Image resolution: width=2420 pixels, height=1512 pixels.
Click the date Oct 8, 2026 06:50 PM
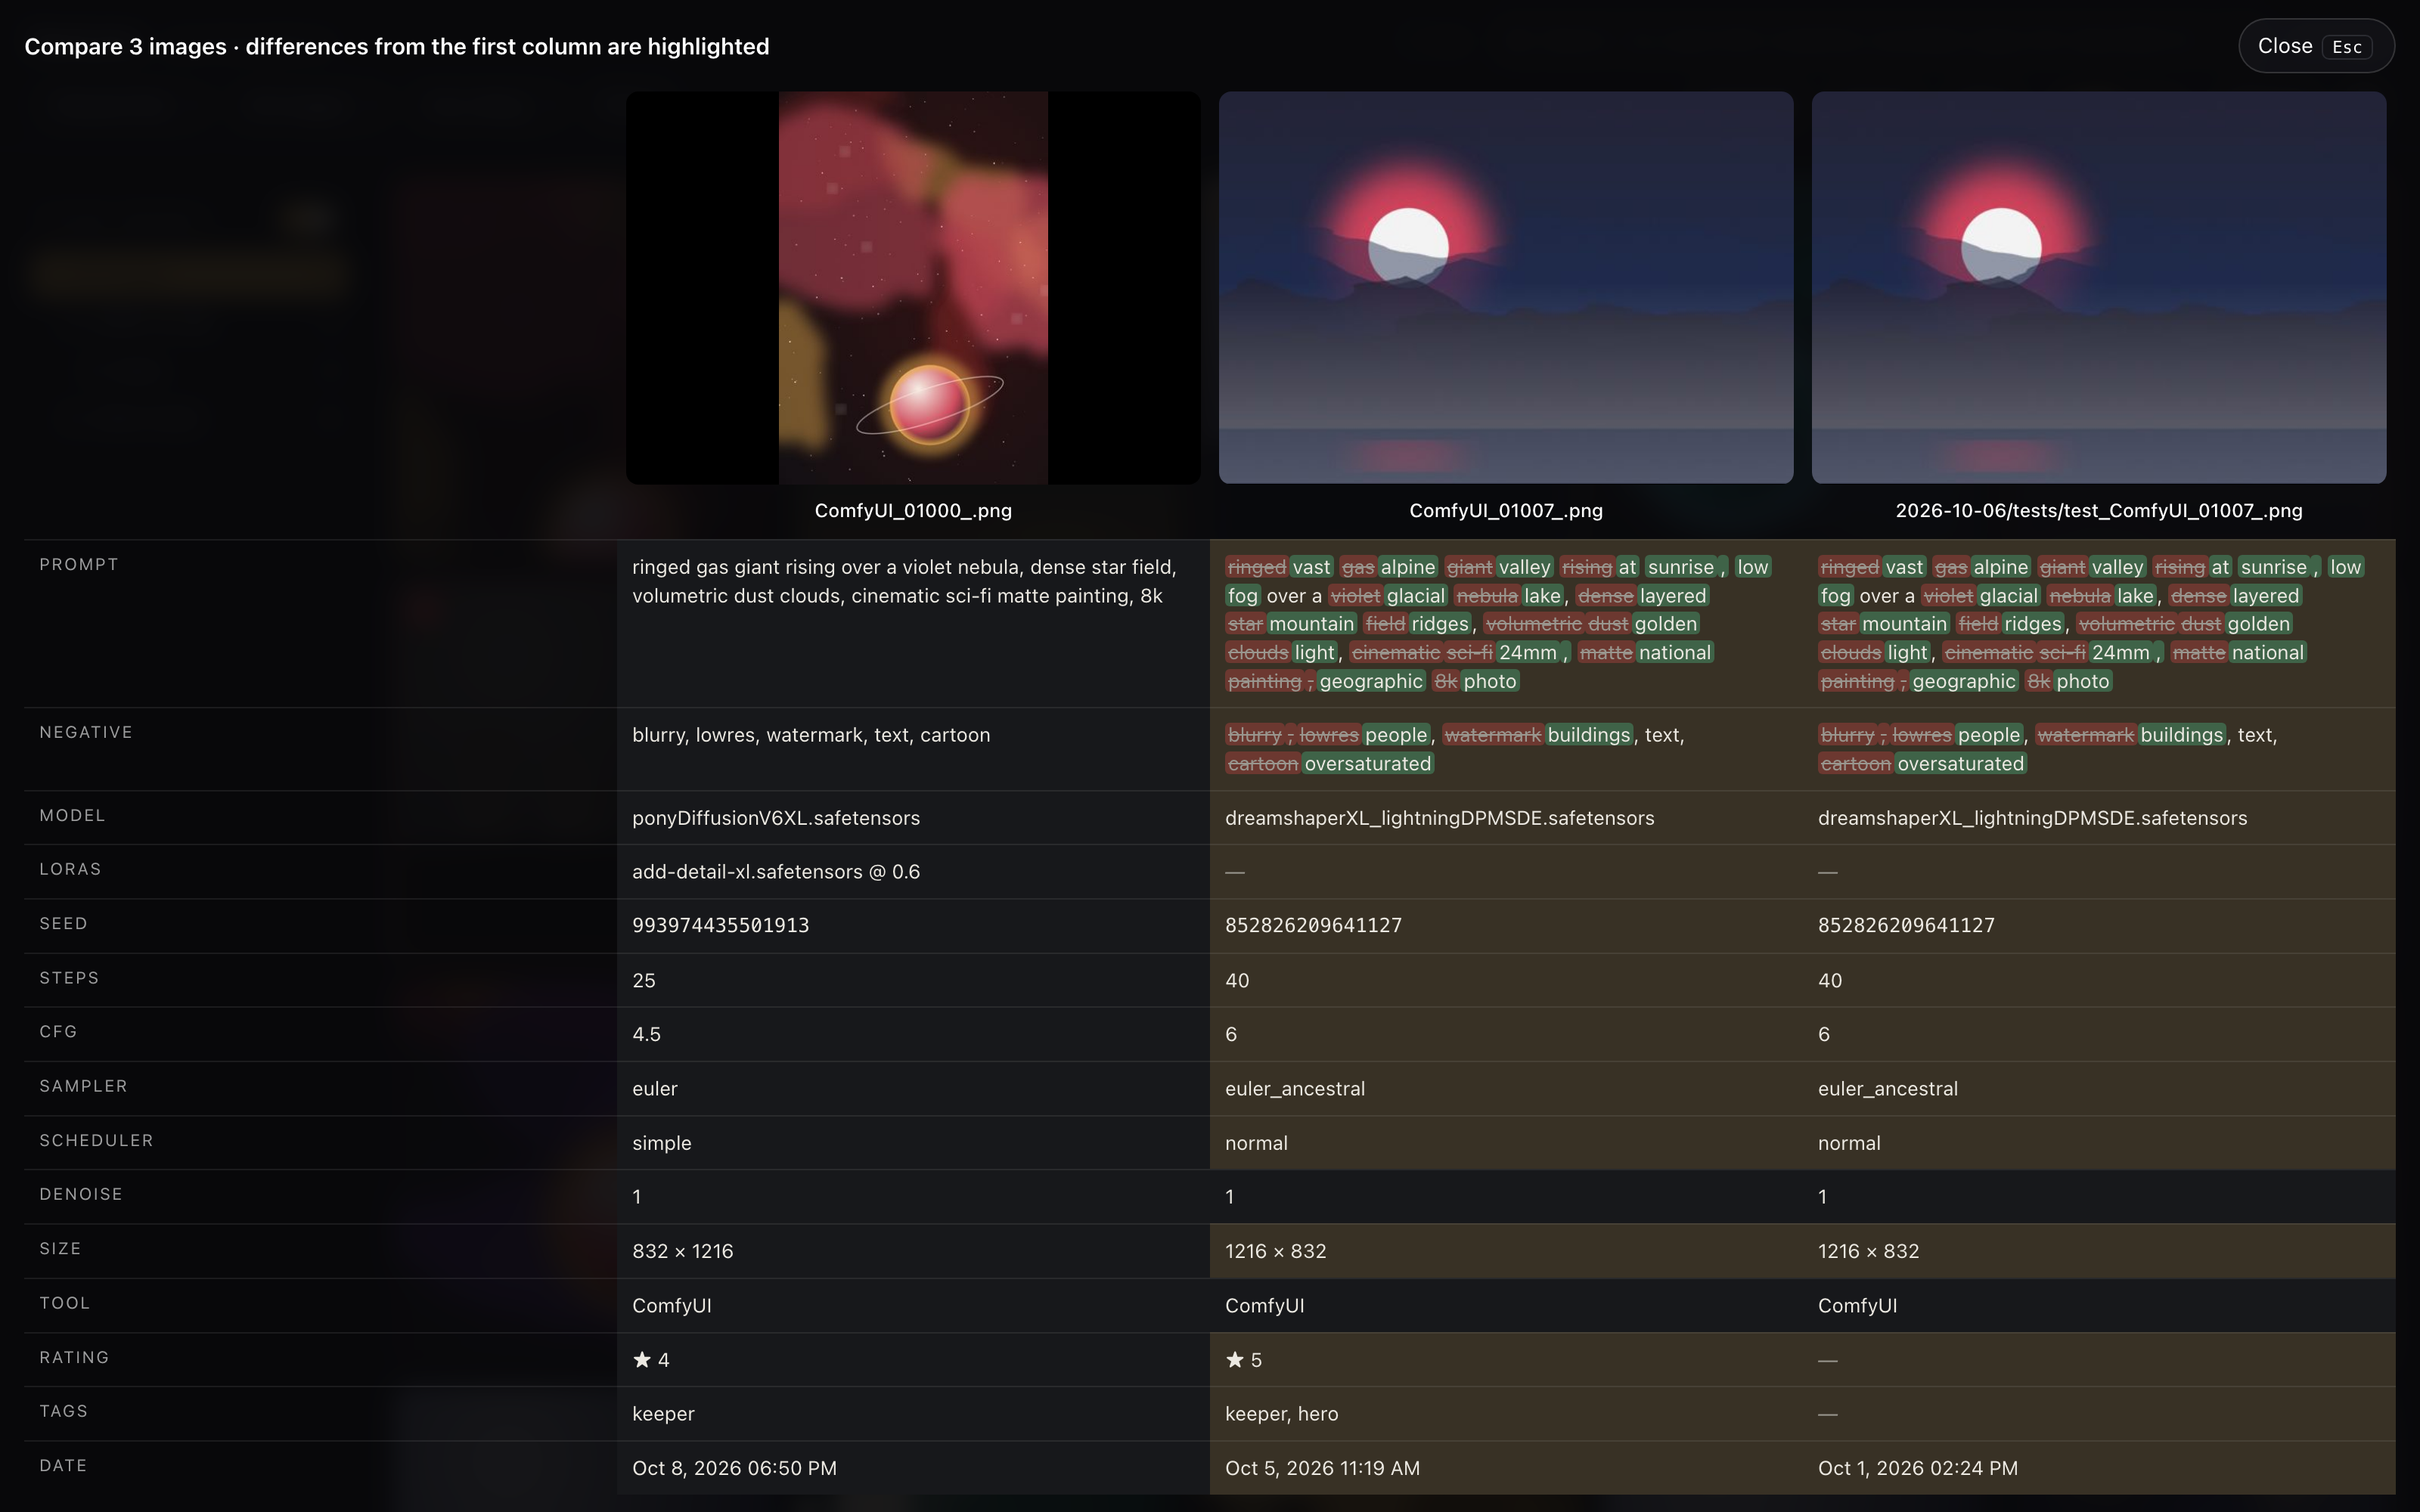click(734, 1469)
